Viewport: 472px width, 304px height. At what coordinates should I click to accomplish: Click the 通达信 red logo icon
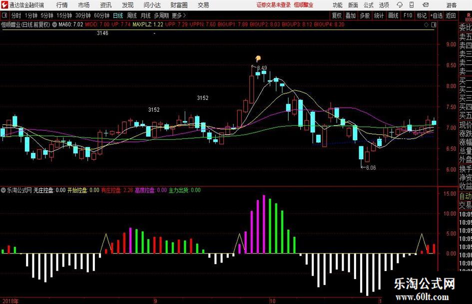(x=4, y=5)
